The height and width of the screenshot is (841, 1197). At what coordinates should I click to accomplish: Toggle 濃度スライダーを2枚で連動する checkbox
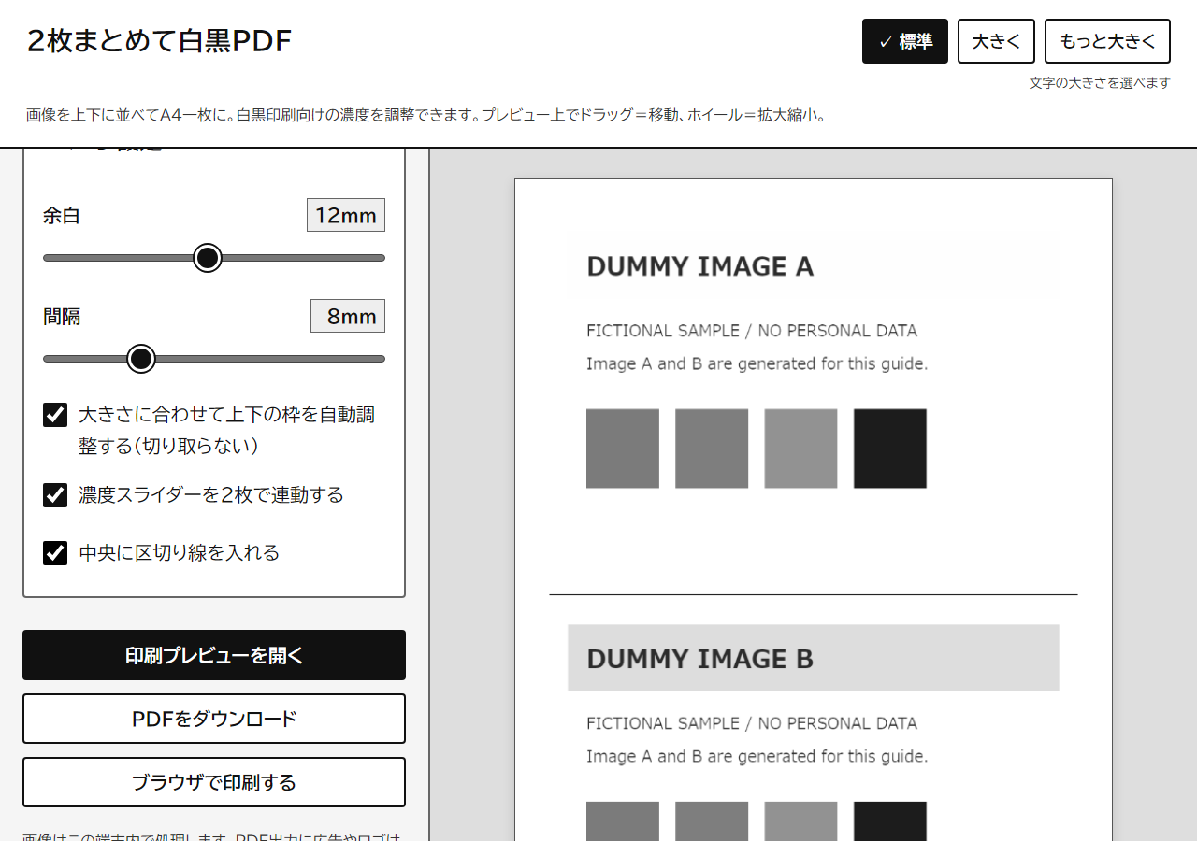(55, 495)
